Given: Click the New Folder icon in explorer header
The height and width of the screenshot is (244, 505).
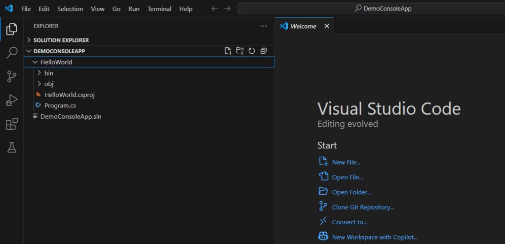Looking at the screenshot, I should pyautogui.click(x=240, y=51).
